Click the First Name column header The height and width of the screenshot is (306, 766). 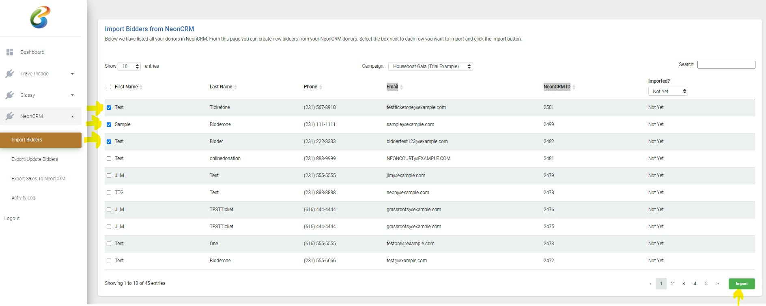click(126, 87)
